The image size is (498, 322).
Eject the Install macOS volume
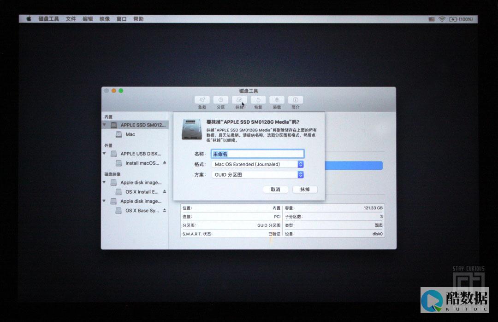point(165,163)
